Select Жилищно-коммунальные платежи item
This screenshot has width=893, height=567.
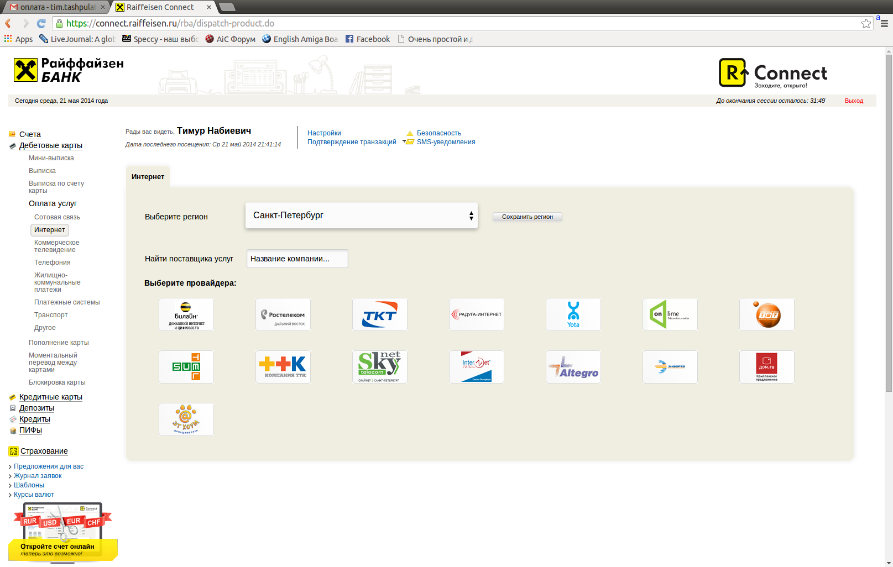click(58, 282)
